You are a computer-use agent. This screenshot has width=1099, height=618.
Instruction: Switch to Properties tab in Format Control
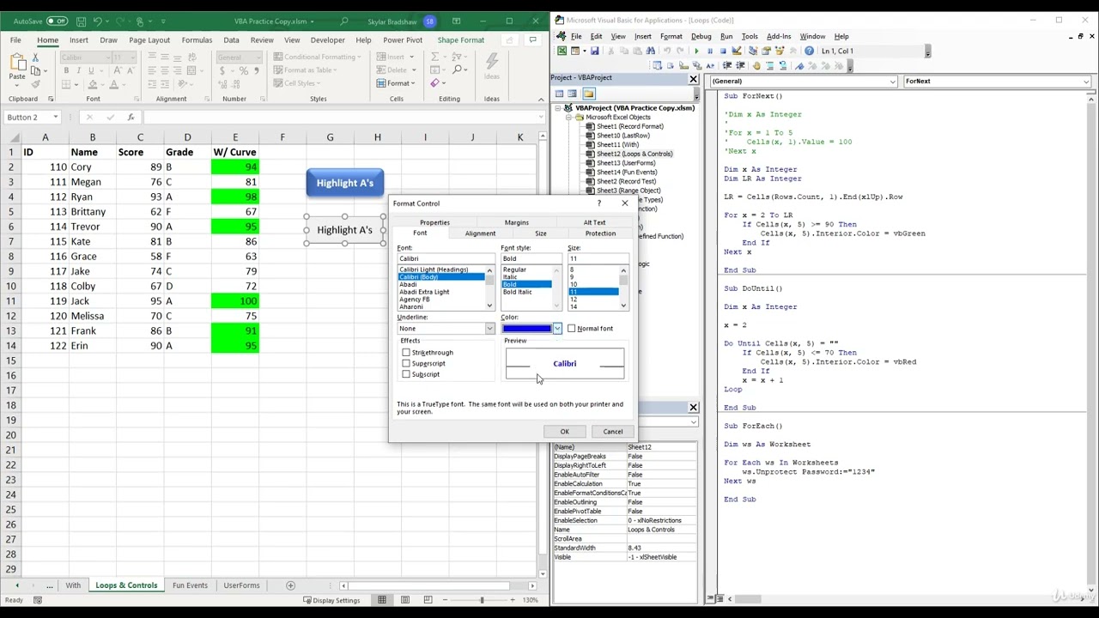click(434, 222)
